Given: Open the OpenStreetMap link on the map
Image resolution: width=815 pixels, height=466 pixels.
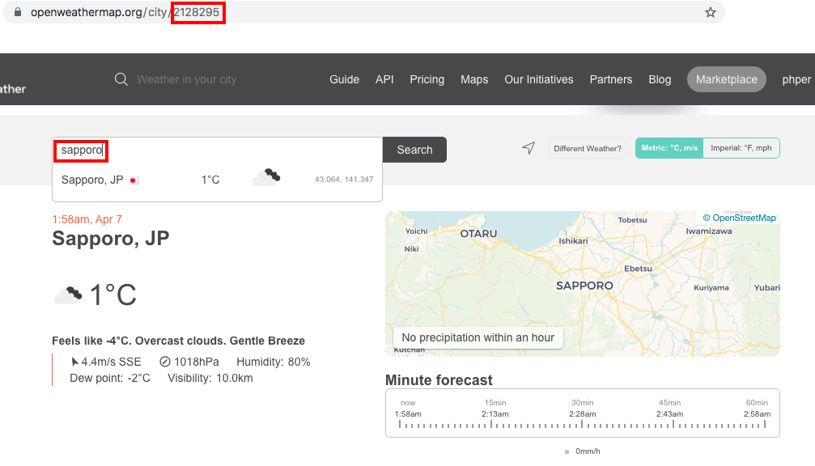Looking at the screenshot, I should pyautogui.click(x=742, y=218).
